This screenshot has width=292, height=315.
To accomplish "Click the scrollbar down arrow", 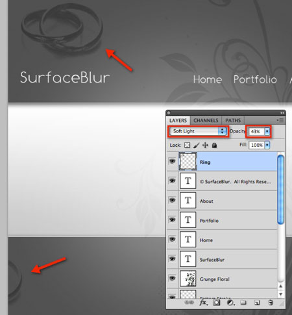I will 280,294.
